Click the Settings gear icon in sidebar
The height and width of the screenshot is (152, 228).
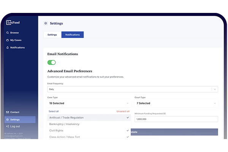[8, 120]
